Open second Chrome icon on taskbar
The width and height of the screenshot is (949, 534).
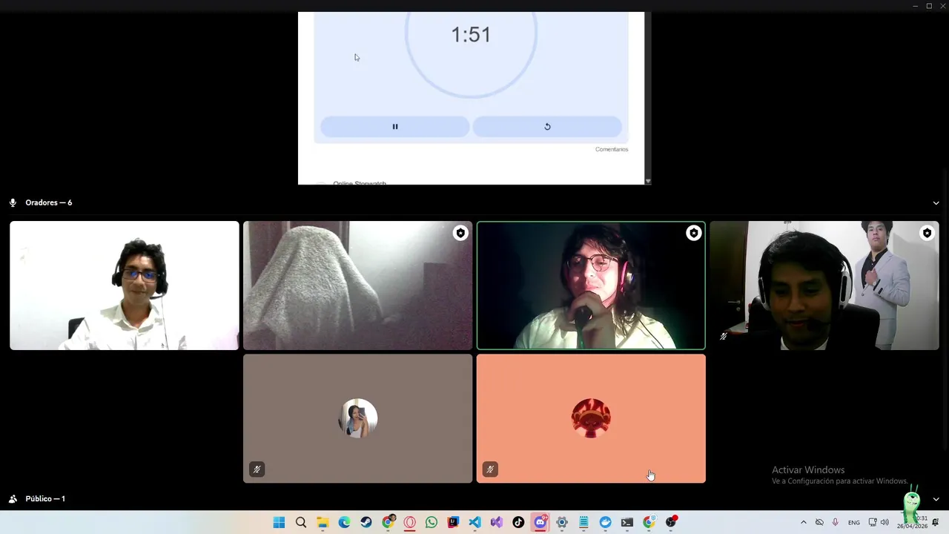click(649, 522)
